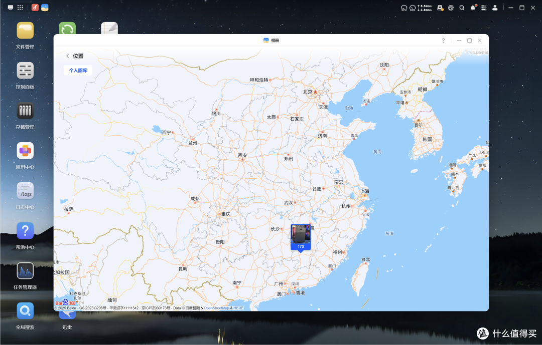542x345 pixels.
Task: Click the network upload/download speed indicator
Action: click(425, 8)
